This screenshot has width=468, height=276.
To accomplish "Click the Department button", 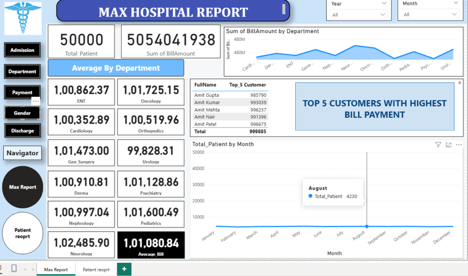I will (x=22, y=72).
